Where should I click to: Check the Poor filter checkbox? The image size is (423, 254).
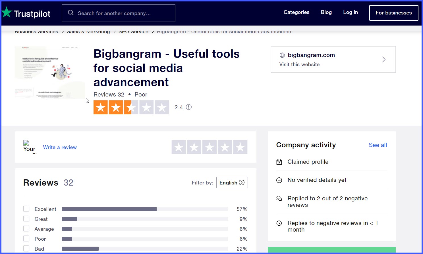point(26,239)
